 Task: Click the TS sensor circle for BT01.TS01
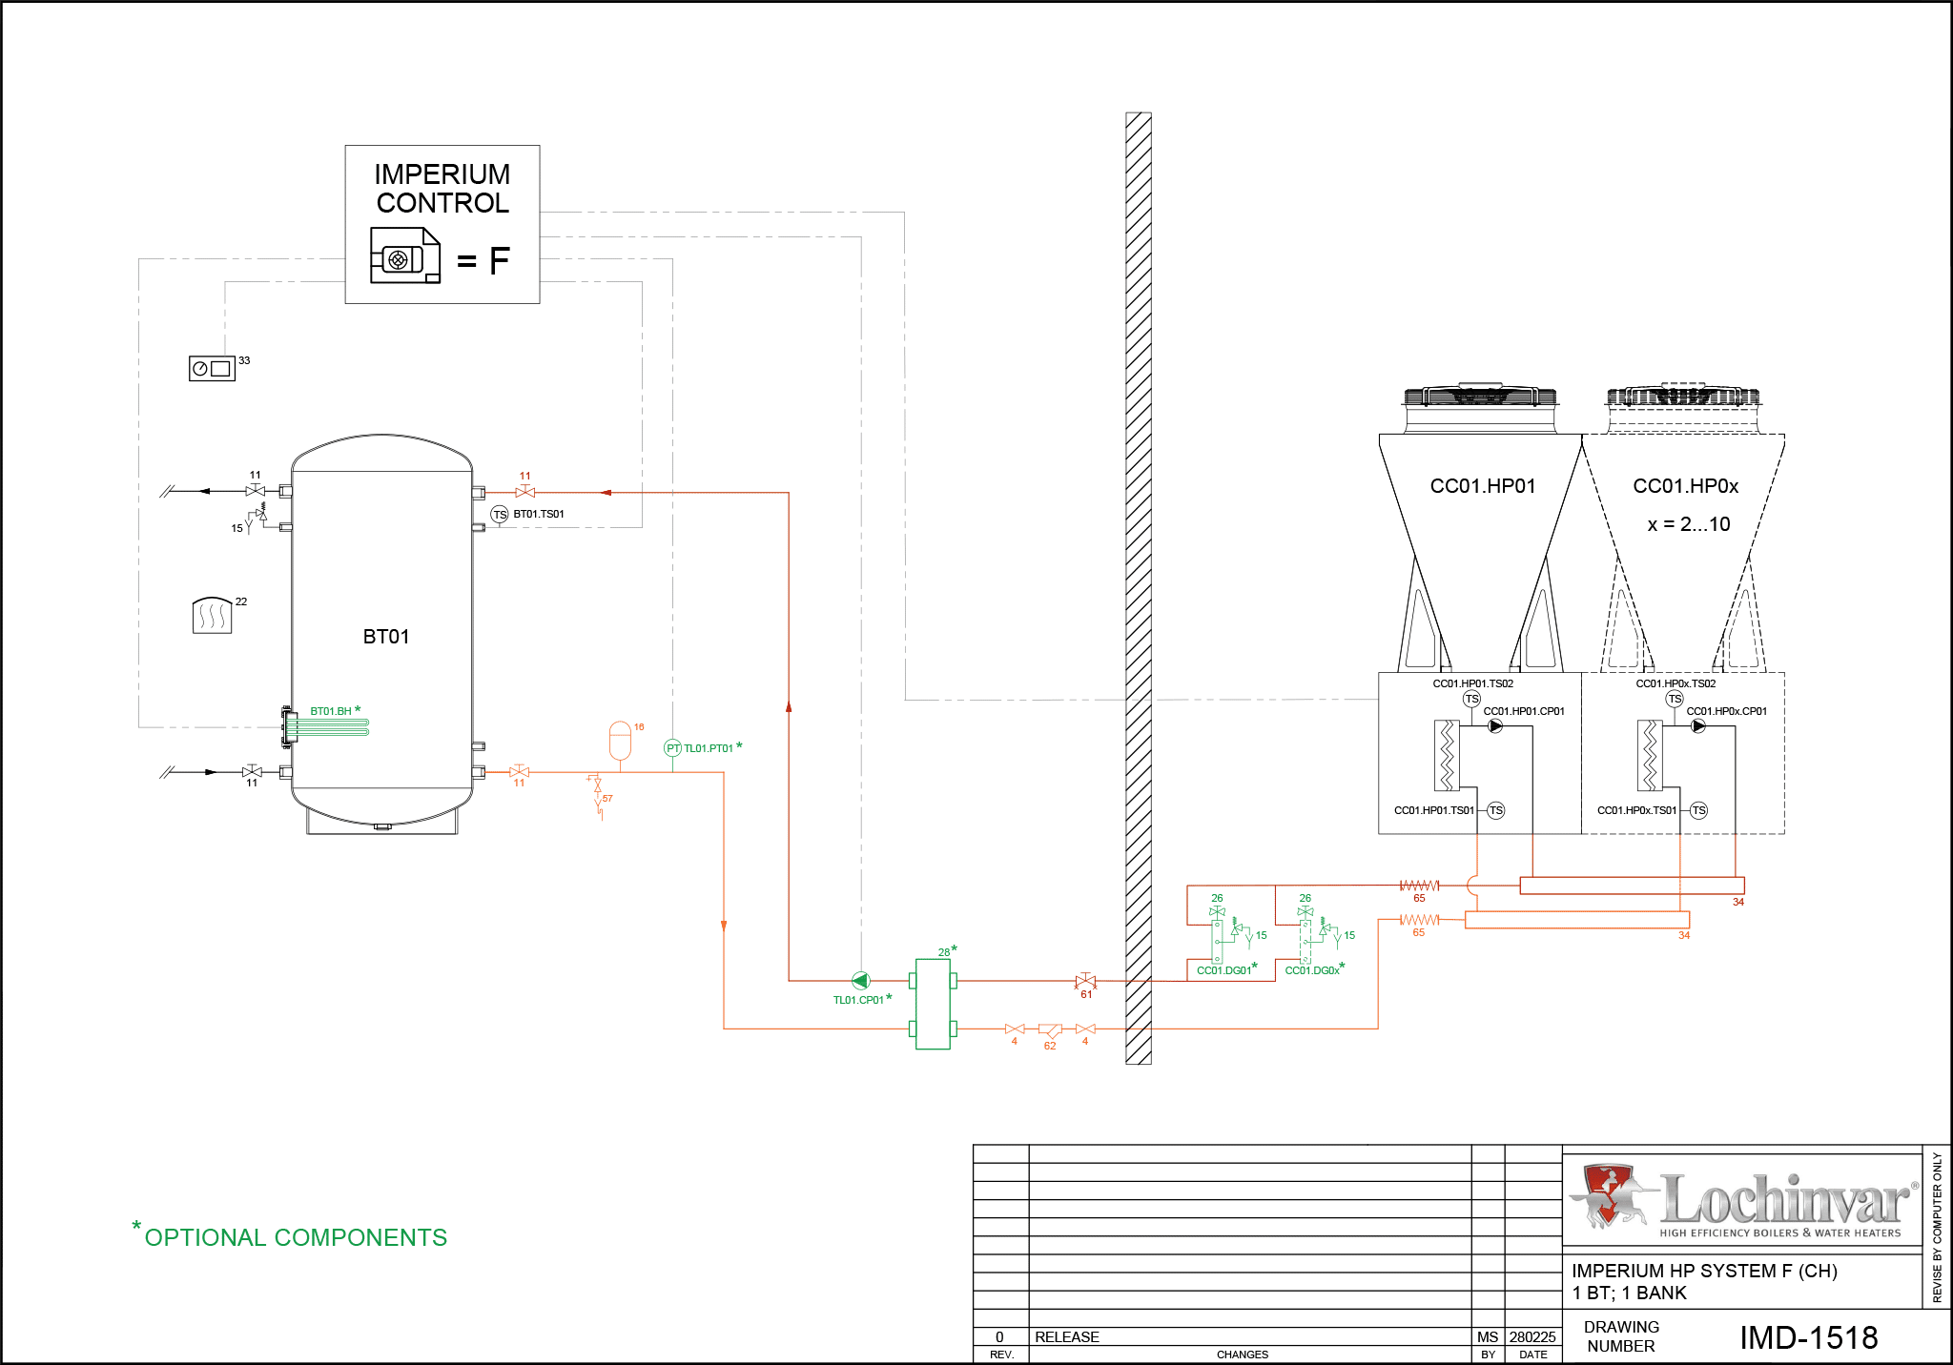500,515
